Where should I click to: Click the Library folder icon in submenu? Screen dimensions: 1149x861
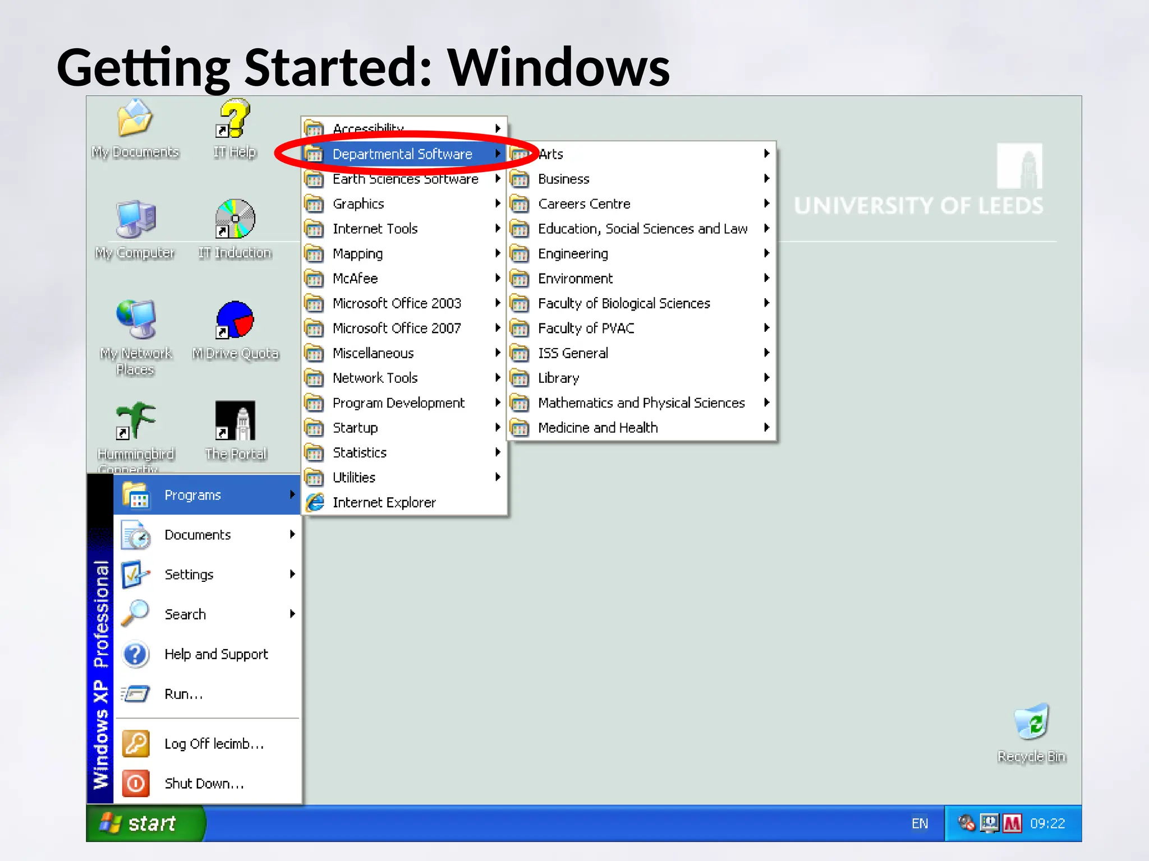pyautogui.click(x=520, y=378)
